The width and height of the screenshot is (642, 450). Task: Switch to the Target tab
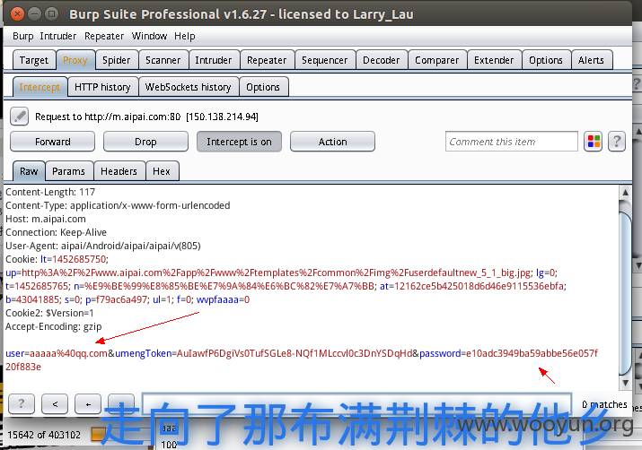coord(34,60)
